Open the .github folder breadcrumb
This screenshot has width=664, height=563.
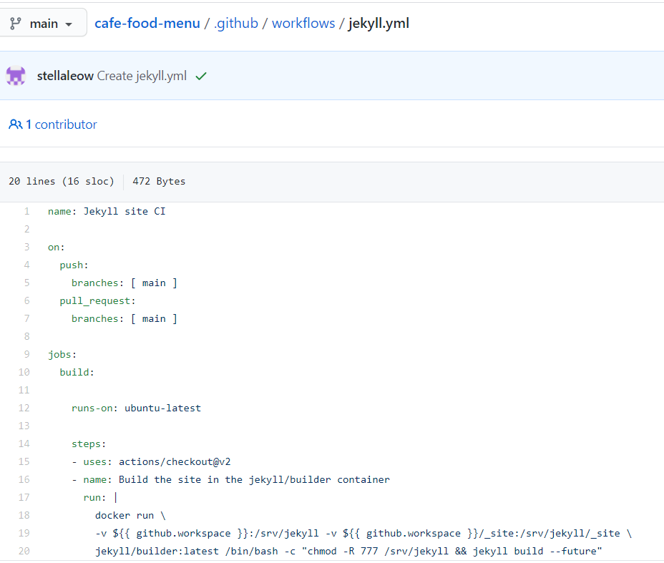click(236, 23)
